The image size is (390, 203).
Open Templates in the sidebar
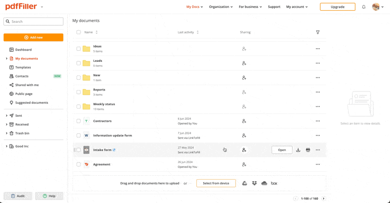(x=23, y=67)
